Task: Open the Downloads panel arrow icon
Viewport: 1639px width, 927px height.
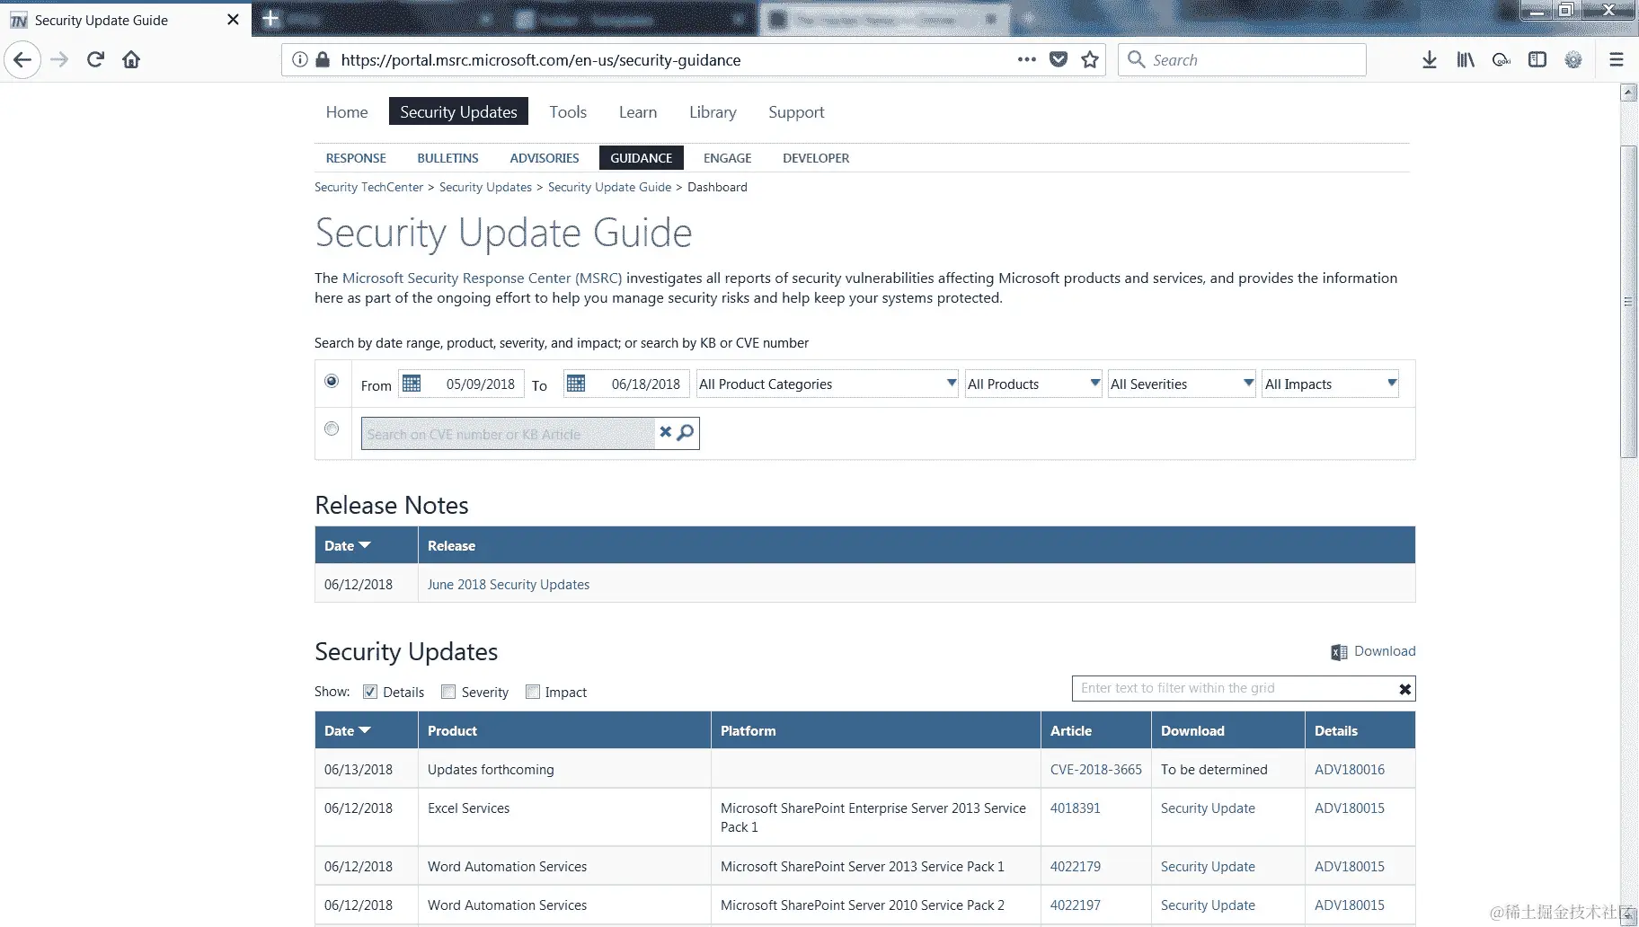Action: [x=1430, y=60]
